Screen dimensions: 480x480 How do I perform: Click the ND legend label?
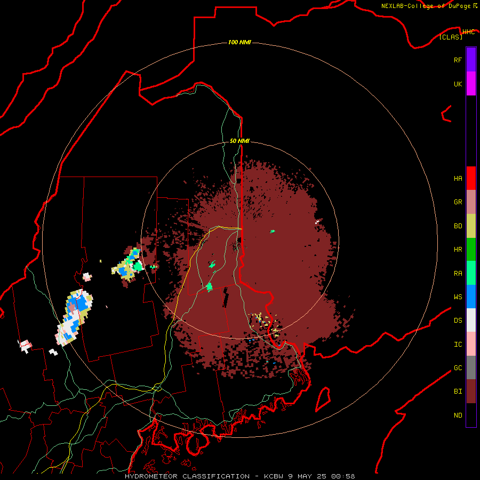[458, 415]
